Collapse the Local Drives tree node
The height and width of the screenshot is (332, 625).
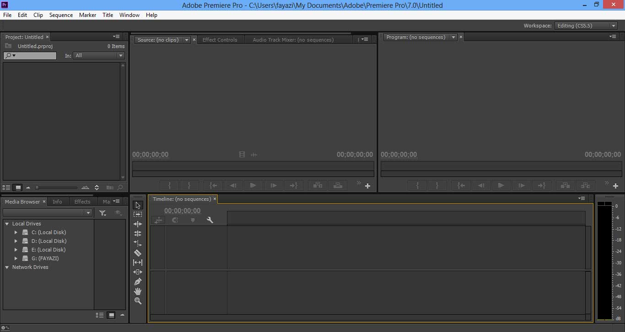point(7,224)
